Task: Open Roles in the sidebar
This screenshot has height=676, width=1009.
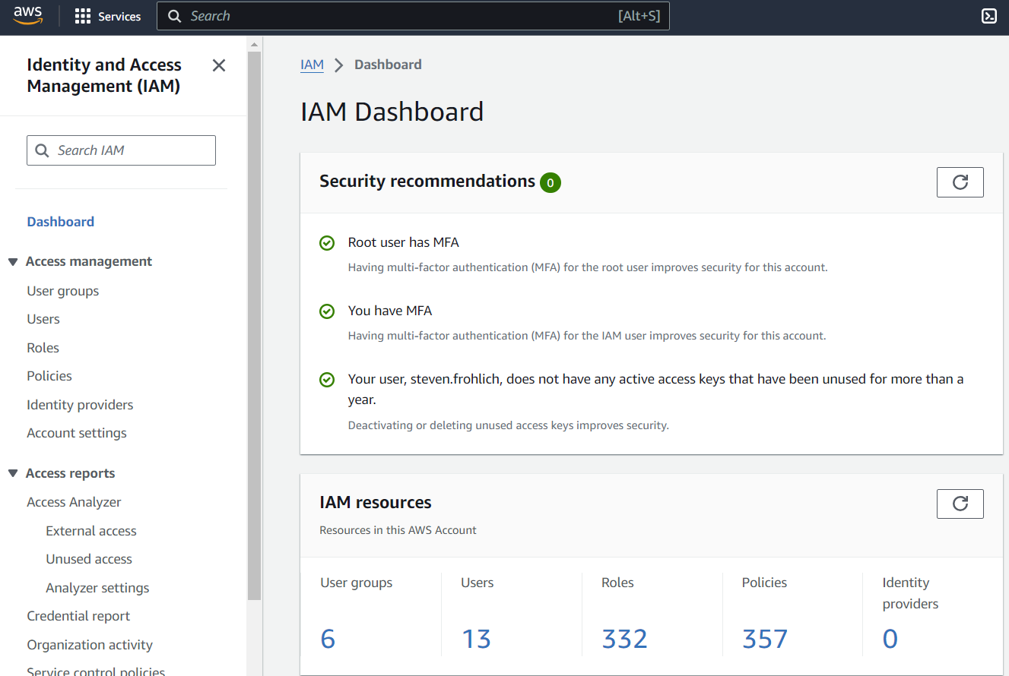Action: point(43,348)
